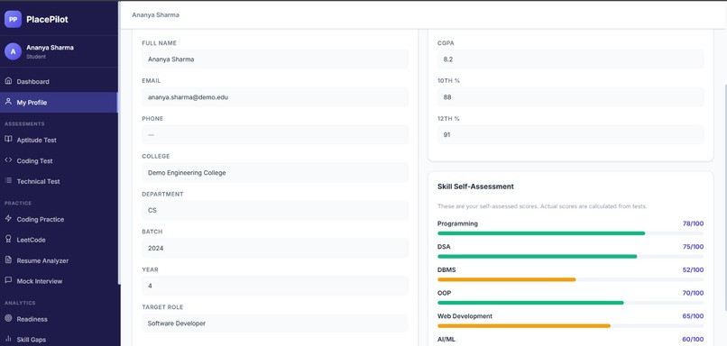Screen dimensions: 727x346
Task: Click the Full Name field
Action: coord(275,59)
